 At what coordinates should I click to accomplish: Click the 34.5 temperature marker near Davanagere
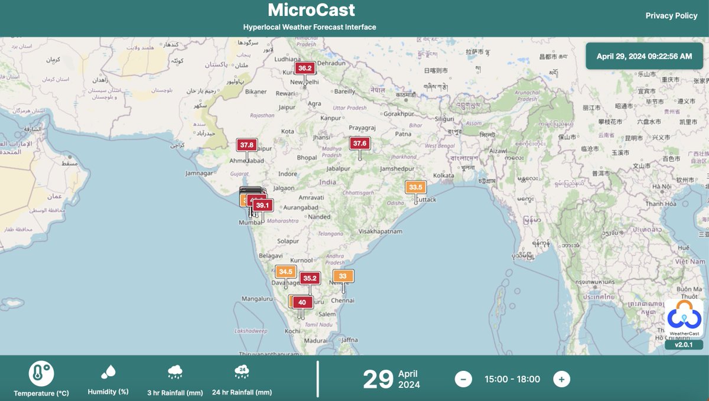(286, 272)
